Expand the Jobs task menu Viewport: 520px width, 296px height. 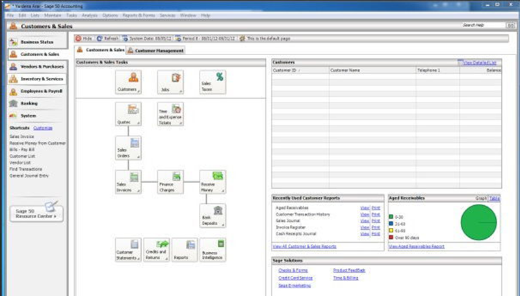180,92
